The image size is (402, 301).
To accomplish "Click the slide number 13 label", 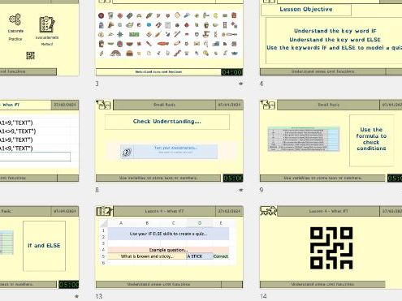I will pyautogui.click(x=99, y=296).
